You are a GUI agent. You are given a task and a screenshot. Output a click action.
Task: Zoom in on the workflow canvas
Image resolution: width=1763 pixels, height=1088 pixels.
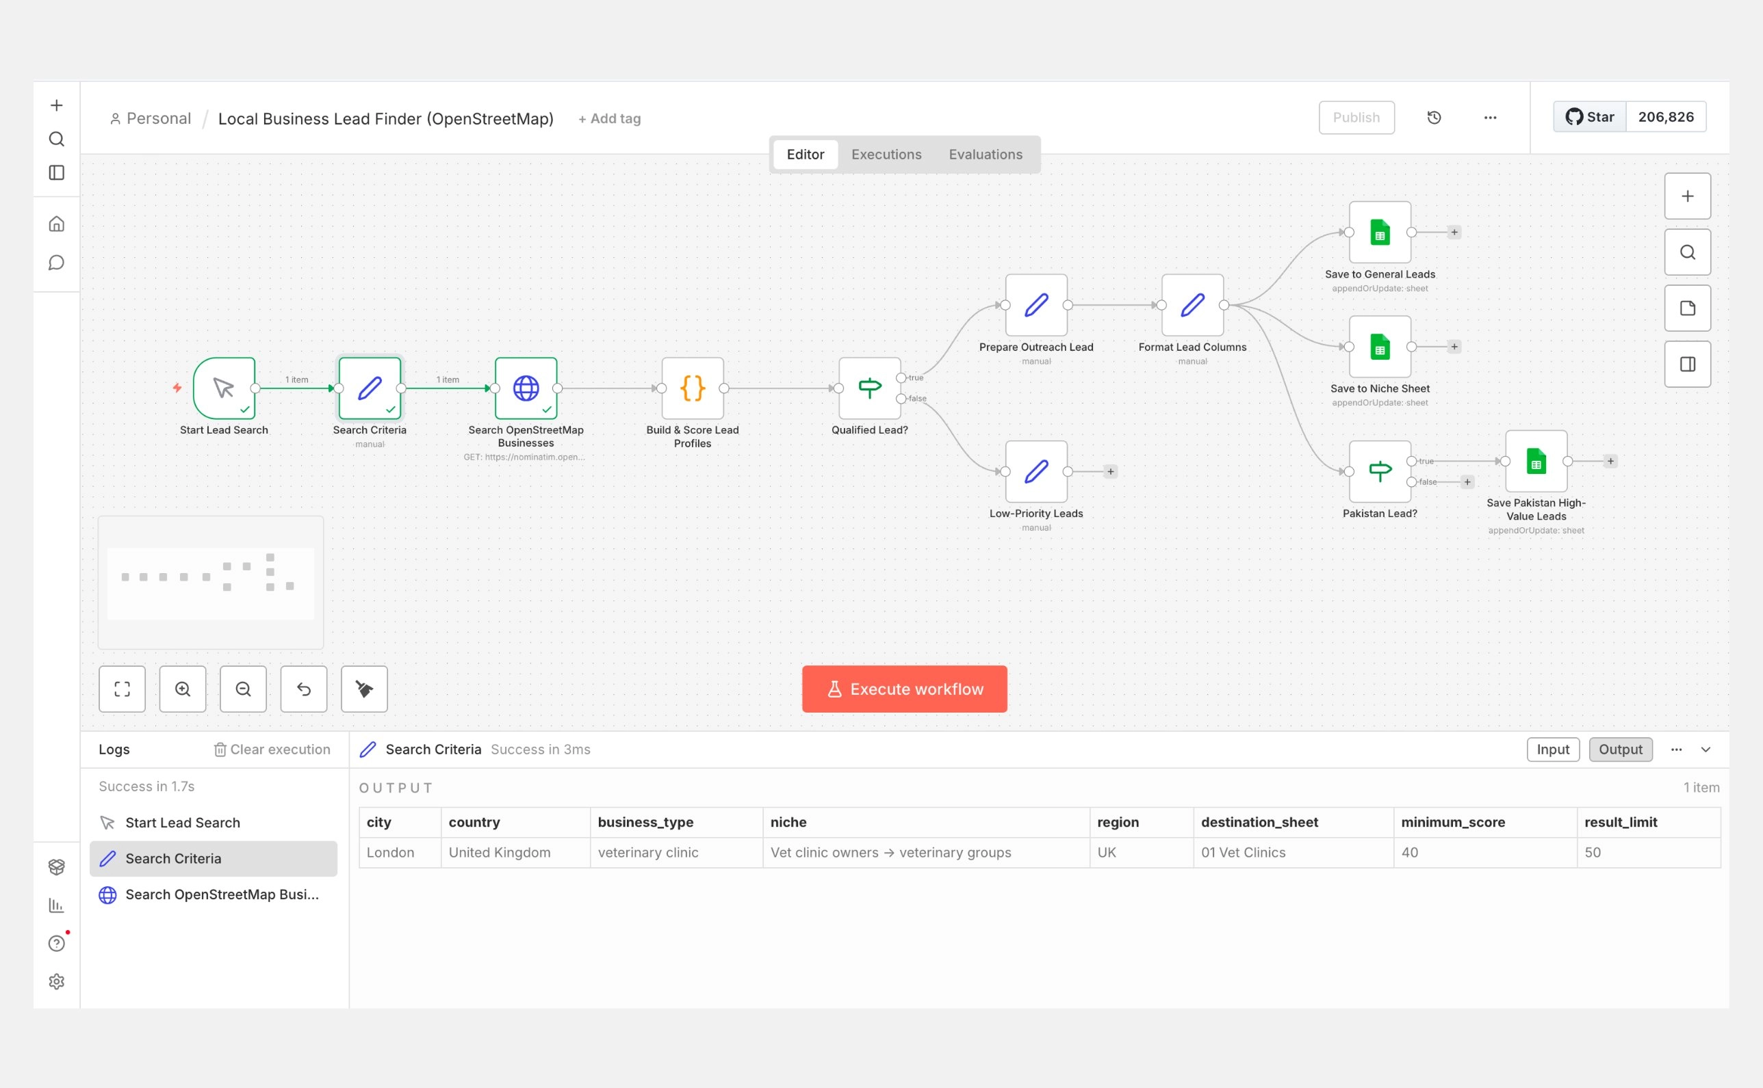click(x=182, y=689)
